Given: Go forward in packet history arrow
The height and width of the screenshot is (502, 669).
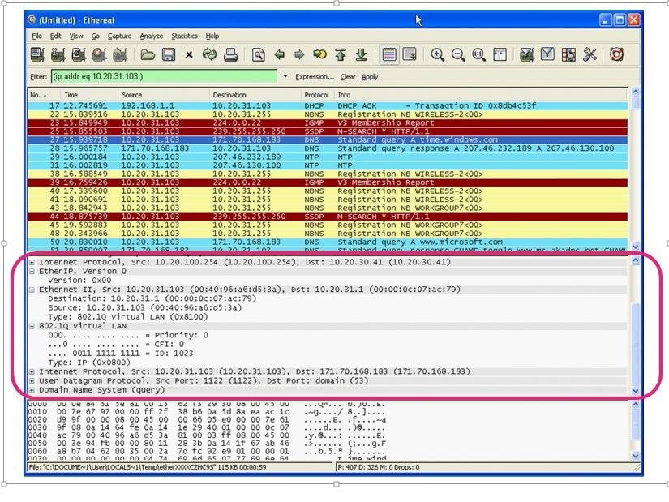Looking at the screenshot, I should (299, 54).
